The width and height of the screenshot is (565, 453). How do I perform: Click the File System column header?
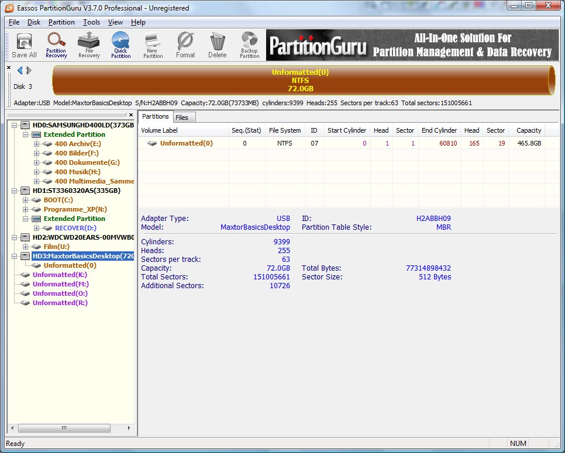tap(285, 130)
